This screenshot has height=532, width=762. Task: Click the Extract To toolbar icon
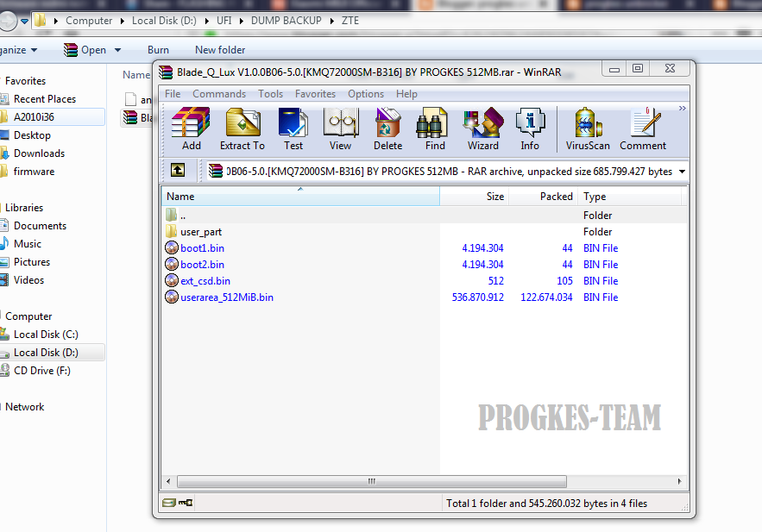tap(242, 128)
